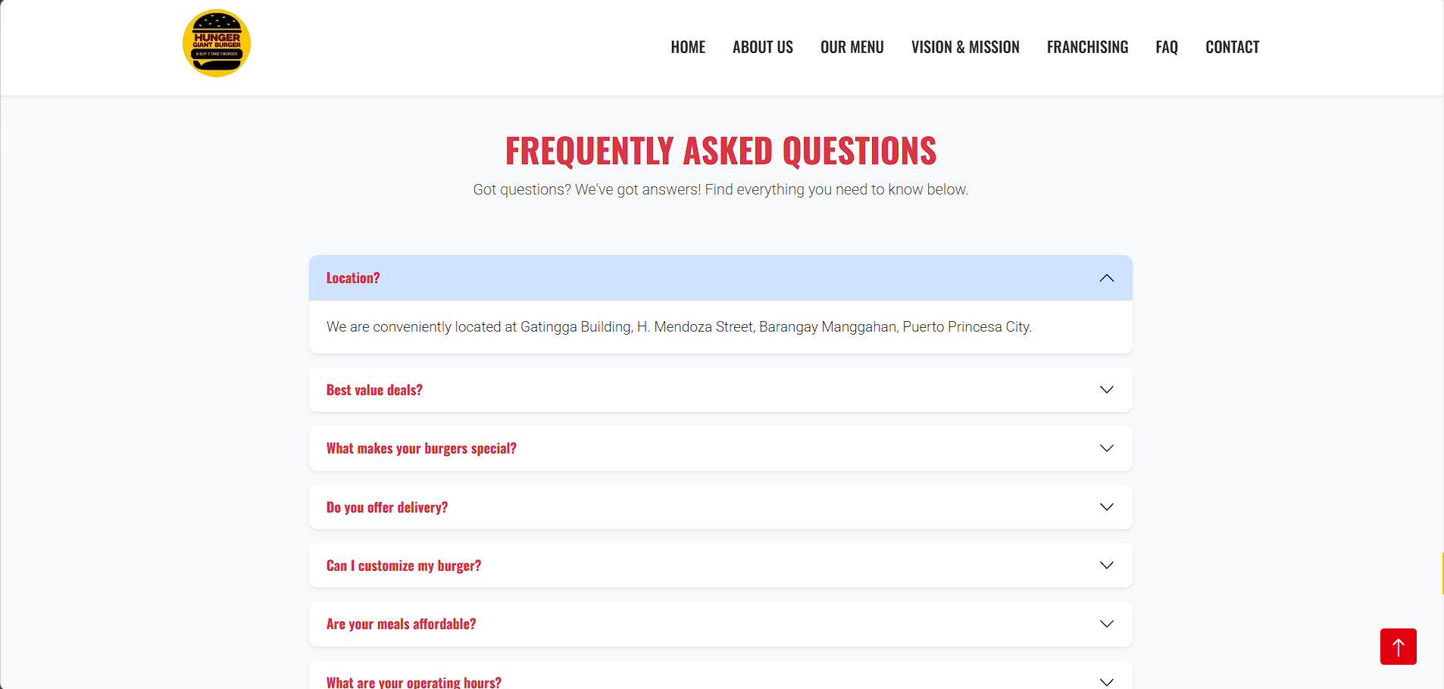Navigate to ABOUT US
The image size is (1444, 689).
pyautogui.click(x=762, y=46)
